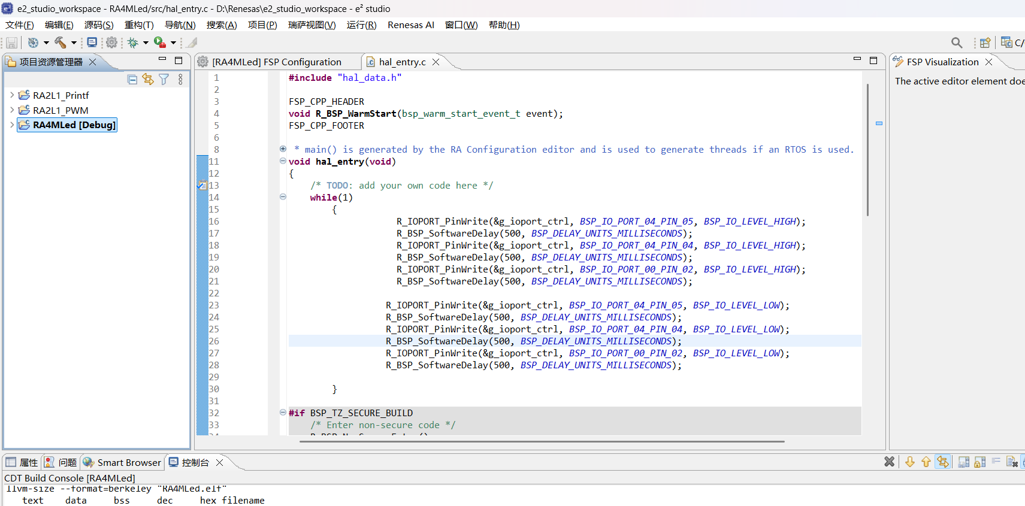The width and height of the screenshot is (1025, 506).
Task: Open the terminal monitor toolbar icon
Action: pos(92,43)
